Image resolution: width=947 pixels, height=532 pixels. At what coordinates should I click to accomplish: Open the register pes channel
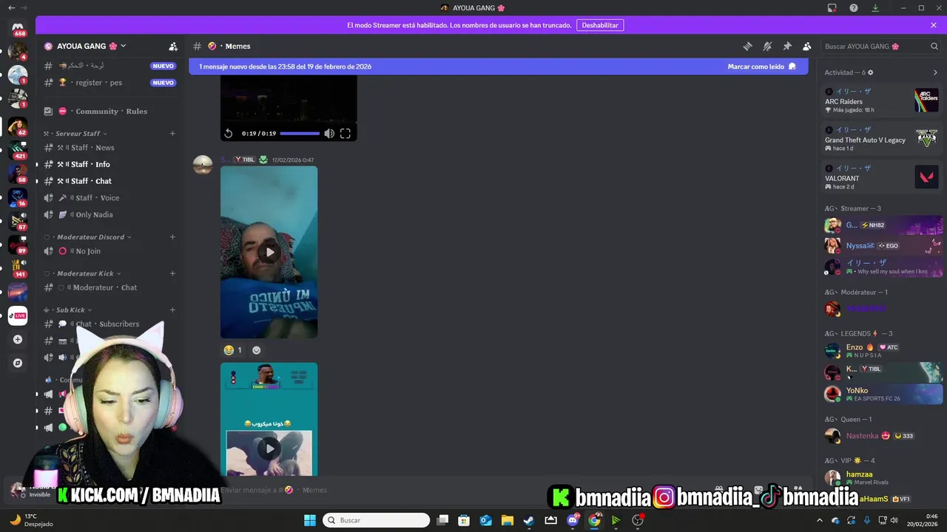tap(109, 83)
